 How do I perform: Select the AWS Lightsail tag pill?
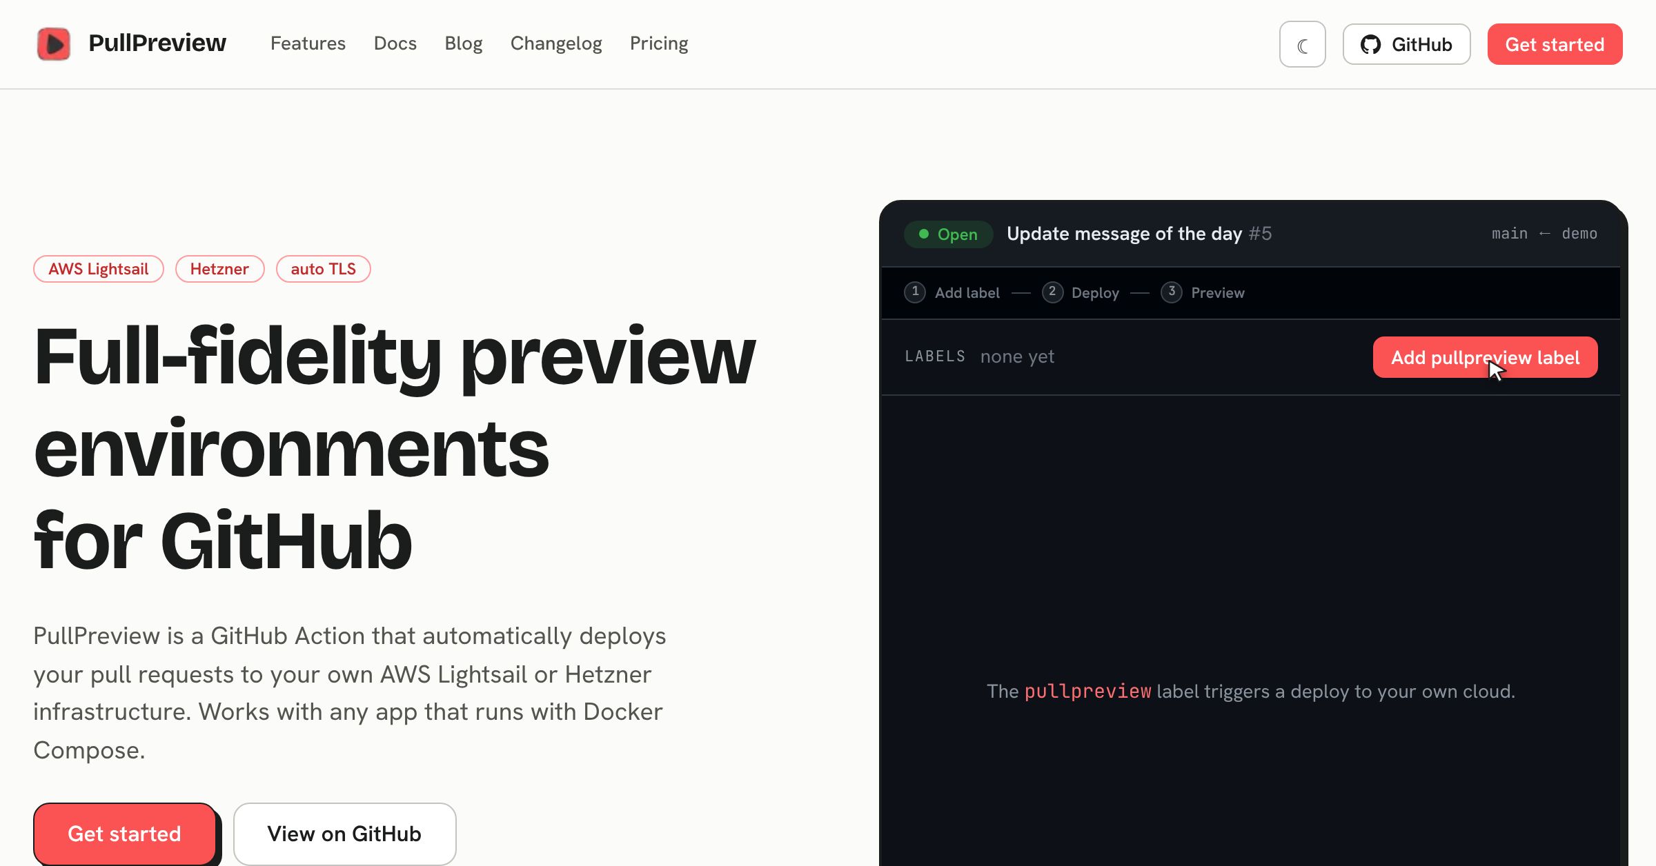point(99,269)
